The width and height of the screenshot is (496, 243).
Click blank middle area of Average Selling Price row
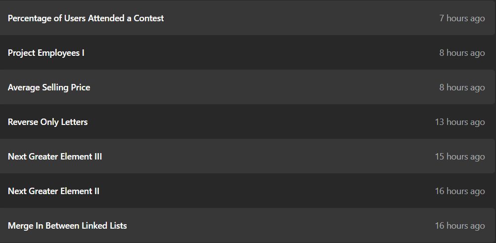point(253,87)
